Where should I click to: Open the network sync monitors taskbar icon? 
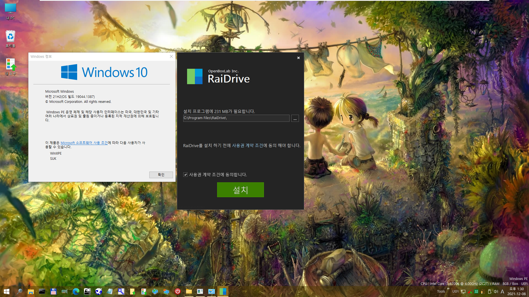pyautogui.click(x=155, y=291)
